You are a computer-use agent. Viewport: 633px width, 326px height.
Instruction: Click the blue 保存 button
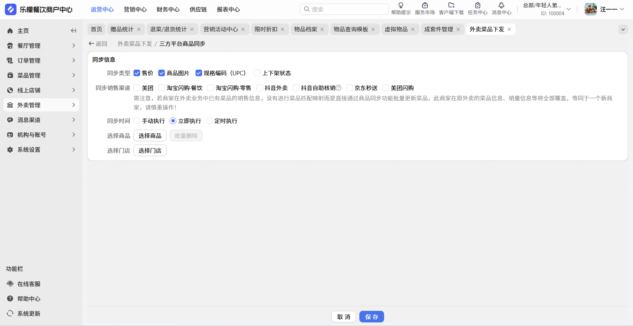tap(372, 317)
